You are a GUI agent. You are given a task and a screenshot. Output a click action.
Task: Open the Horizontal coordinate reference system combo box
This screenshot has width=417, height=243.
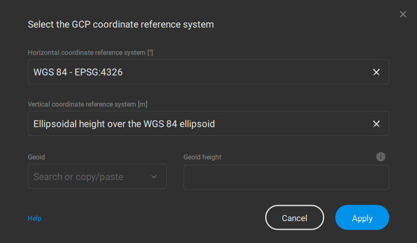[x=200, y=72]
